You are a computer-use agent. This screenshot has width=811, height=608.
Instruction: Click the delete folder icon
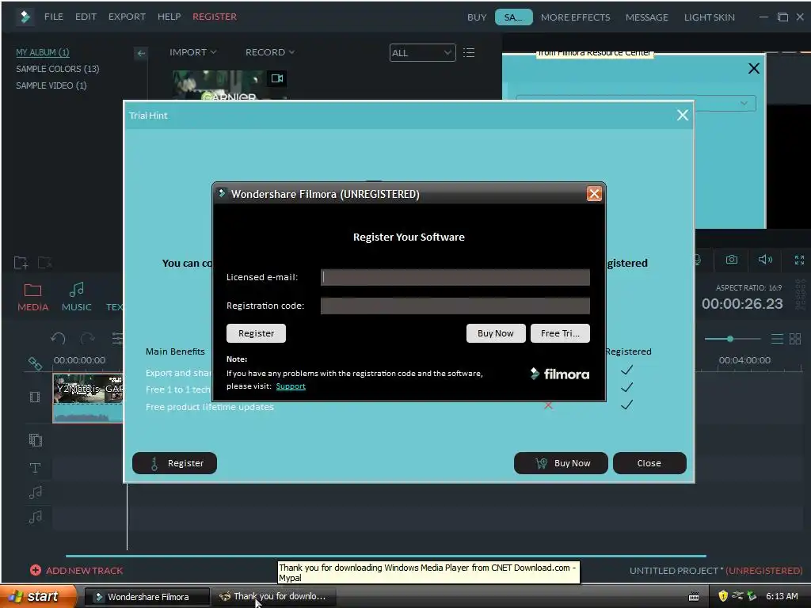coord(44,263)
